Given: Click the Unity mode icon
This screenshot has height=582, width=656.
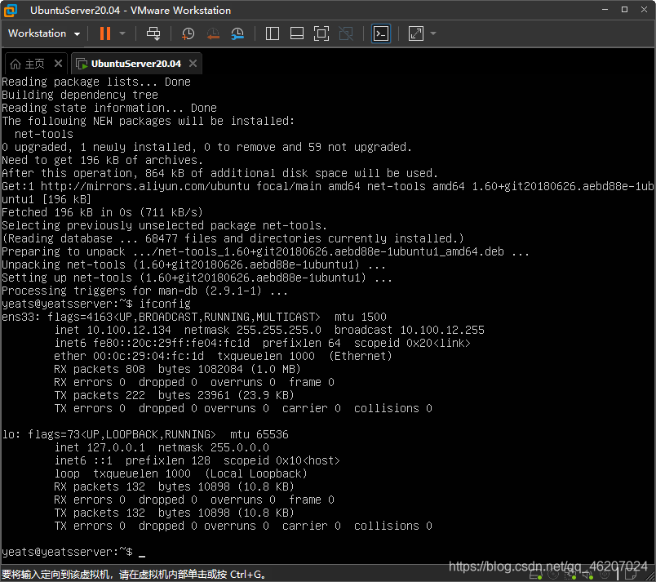Looking at the screenshot, I should pyautogui.click(x=346, y=33).
